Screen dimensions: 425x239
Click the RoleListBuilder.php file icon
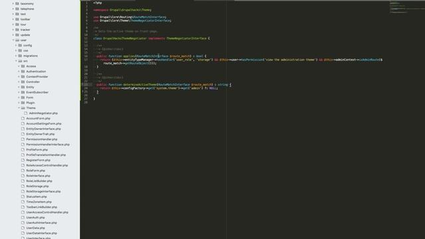click(x=23, y=181)
